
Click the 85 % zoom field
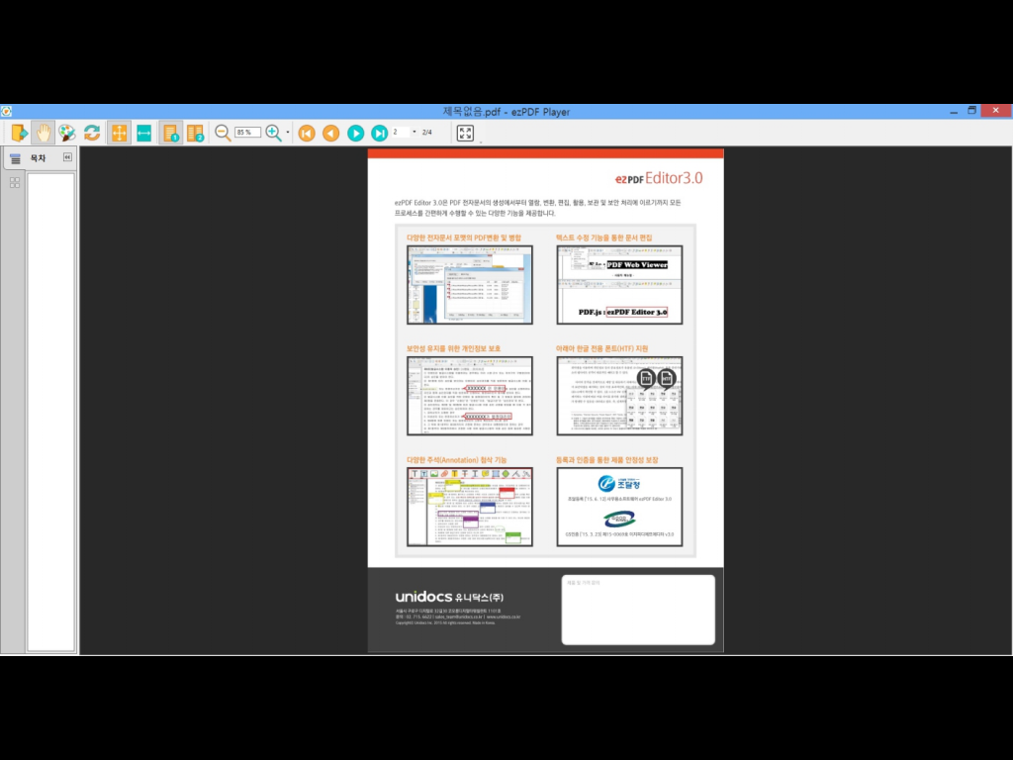click(x=247, y=133)
